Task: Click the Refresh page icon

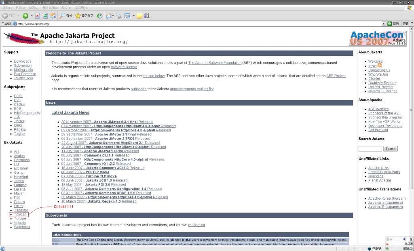Action: pos(45,16)
